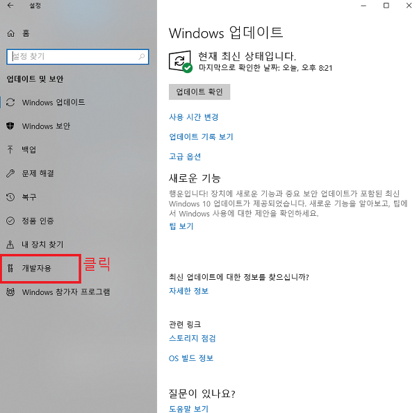Open 문제 해결 sidebar item
The width and height of the screenshot is (417, 413).
(38, 174)
